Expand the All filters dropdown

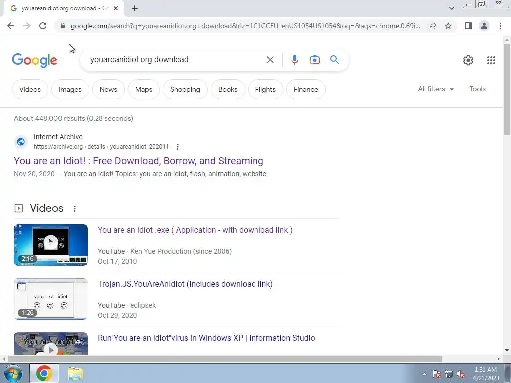click(436, 89)
